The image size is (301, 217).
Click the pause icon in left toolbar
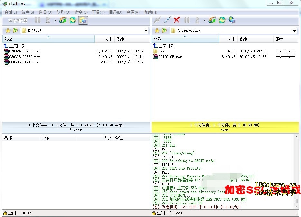point(38,20)
